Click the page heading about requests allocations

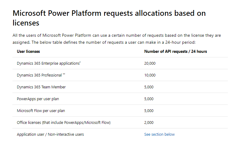tap(109, 18)
